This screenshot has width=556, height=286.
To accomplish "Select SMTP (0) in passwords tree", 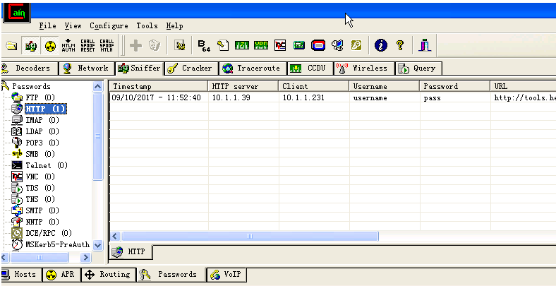I will (42, 210).
